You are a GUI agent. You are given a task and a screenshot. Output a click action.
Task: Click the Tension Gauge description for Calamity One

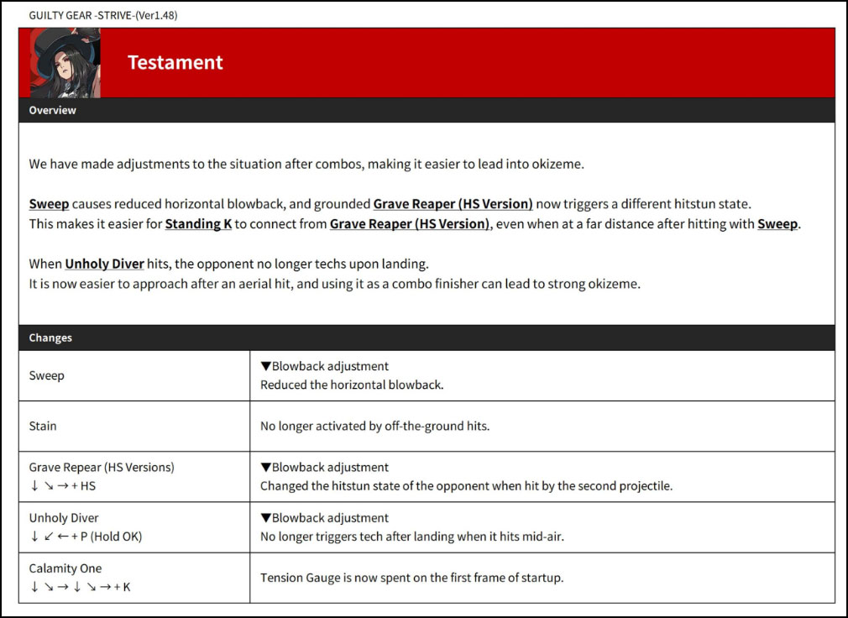coord(410,577)
